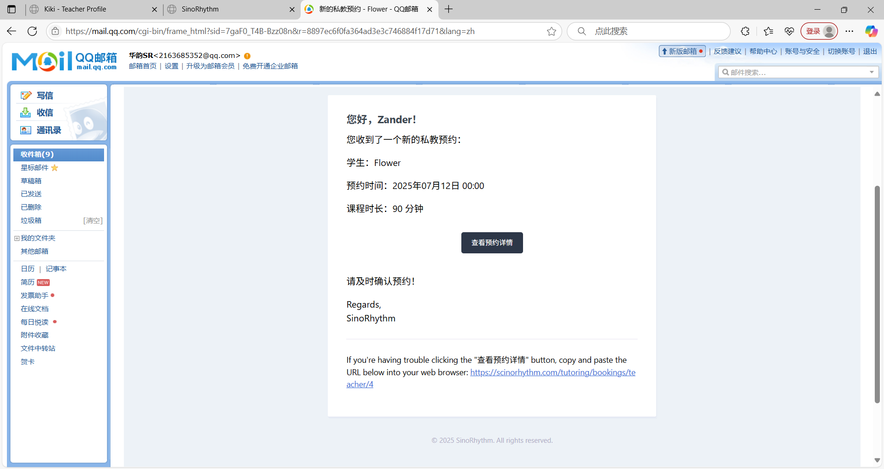Open browser extensions puzzle icon

745,31
